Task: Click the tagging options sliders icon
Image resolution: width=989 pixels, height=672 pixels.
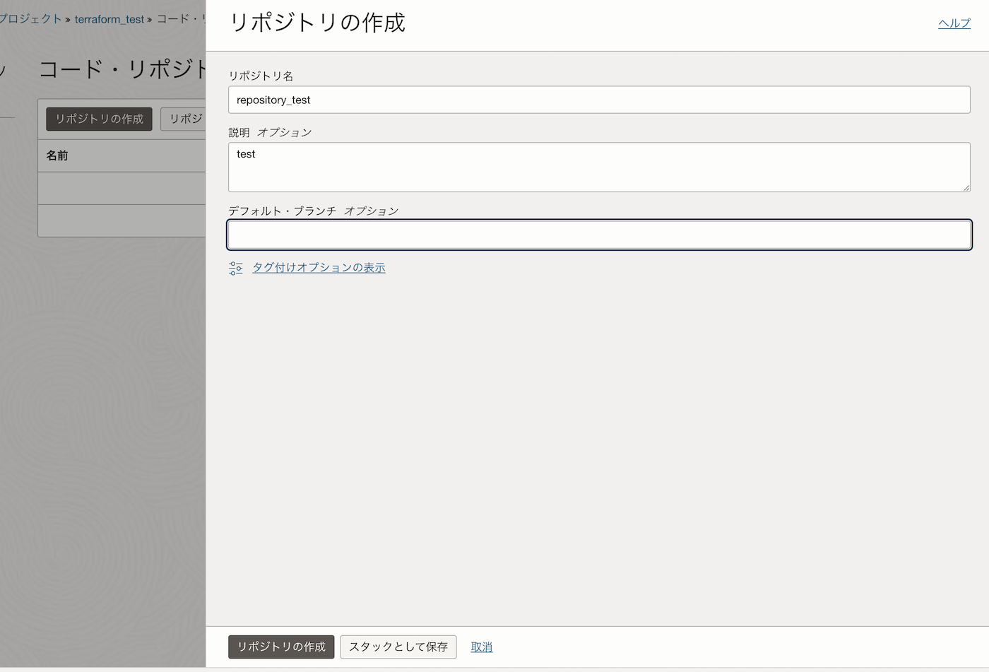Action: point(235,269)
